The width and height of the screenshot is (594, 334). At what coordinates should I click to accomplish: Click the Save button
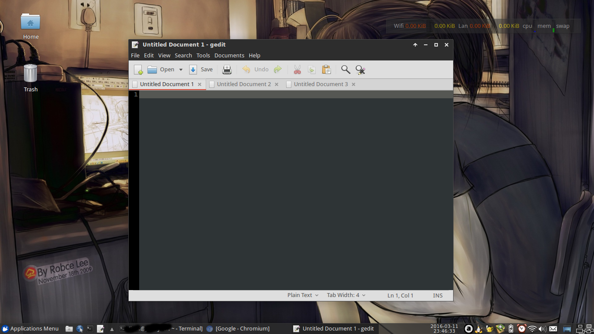(201, 69)
